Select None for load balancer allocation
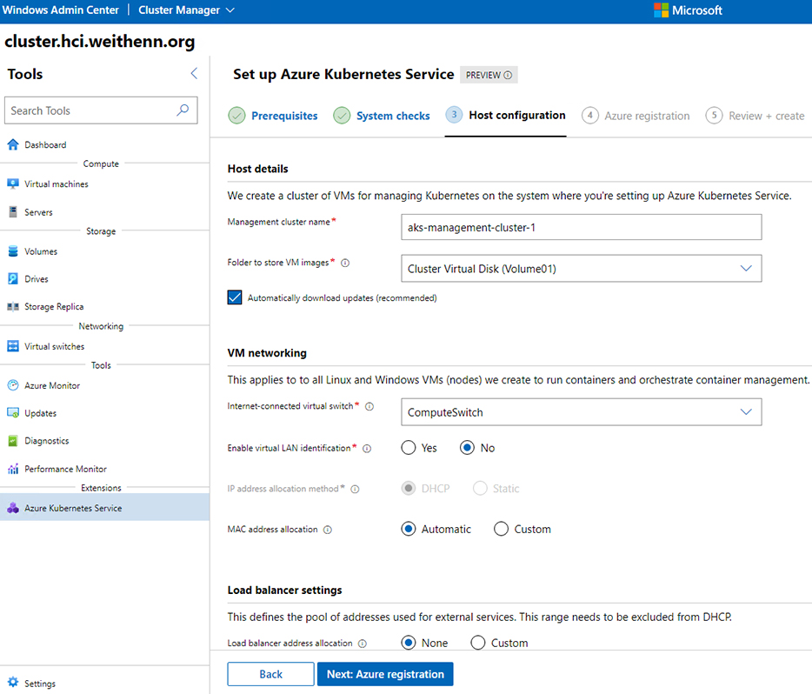This screenshot has height=694, width=812. (x=409, y=643)
